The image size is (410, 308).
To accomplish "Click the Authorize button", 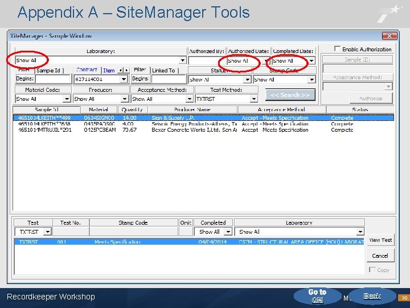I will [371, 99].
